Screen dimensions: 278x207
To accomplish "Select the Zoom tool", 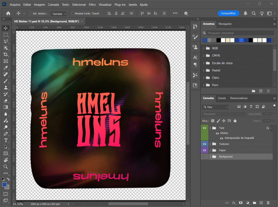I will tap(6, 166).
